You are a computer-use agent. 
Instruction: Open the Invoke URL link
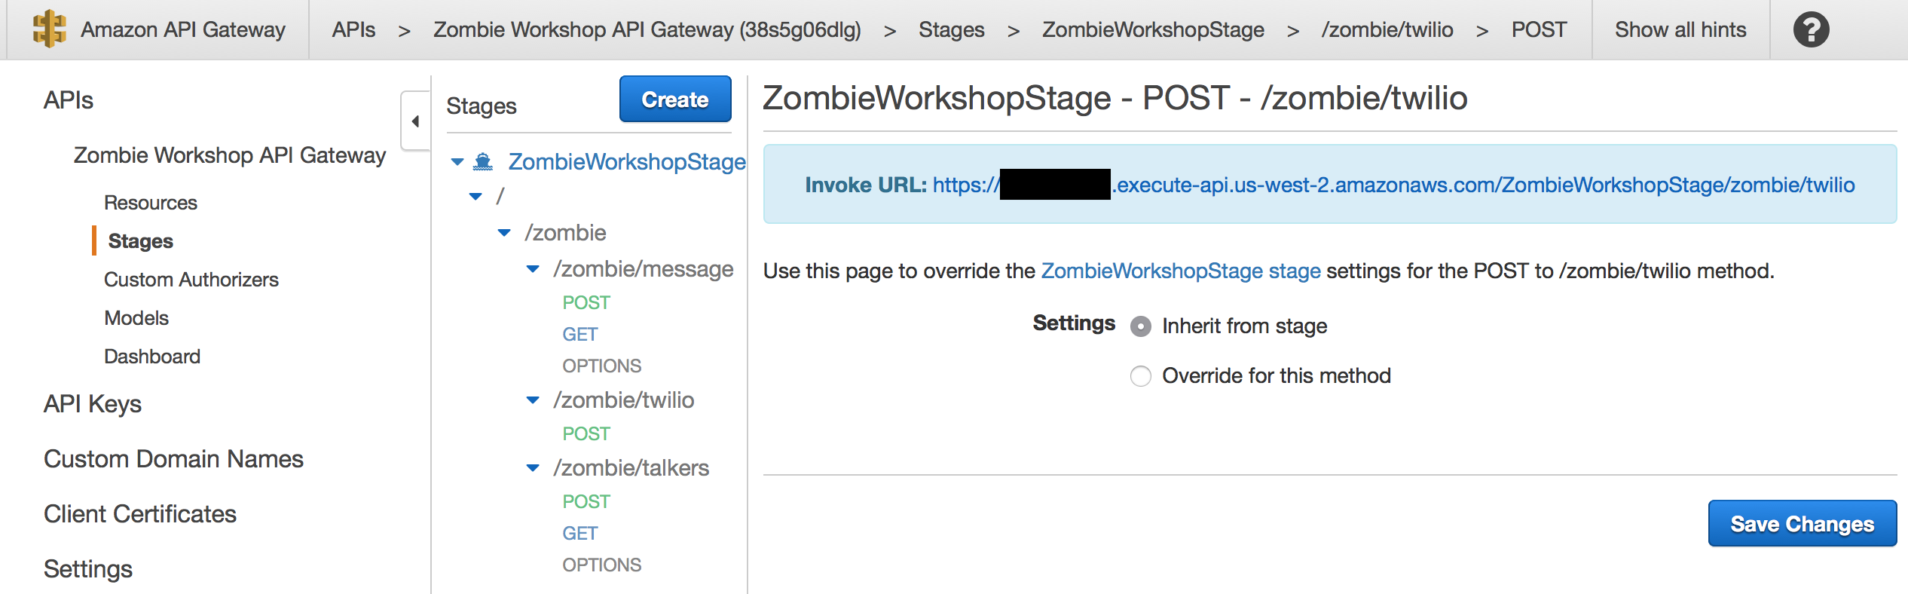(1393, 185)
